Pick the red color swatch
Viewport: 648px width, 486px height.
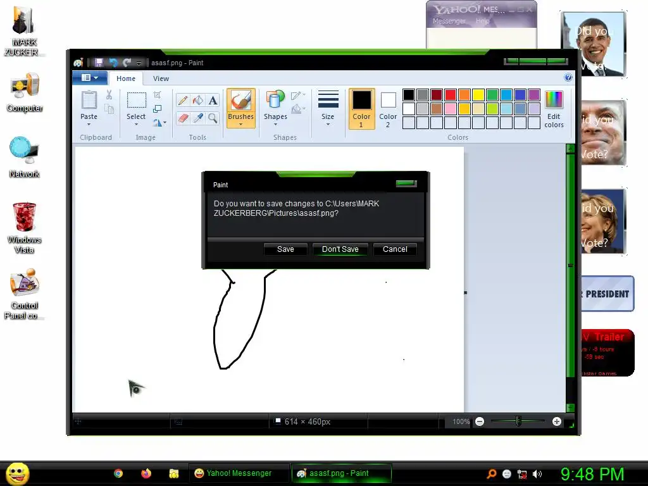tap(451, 95)
